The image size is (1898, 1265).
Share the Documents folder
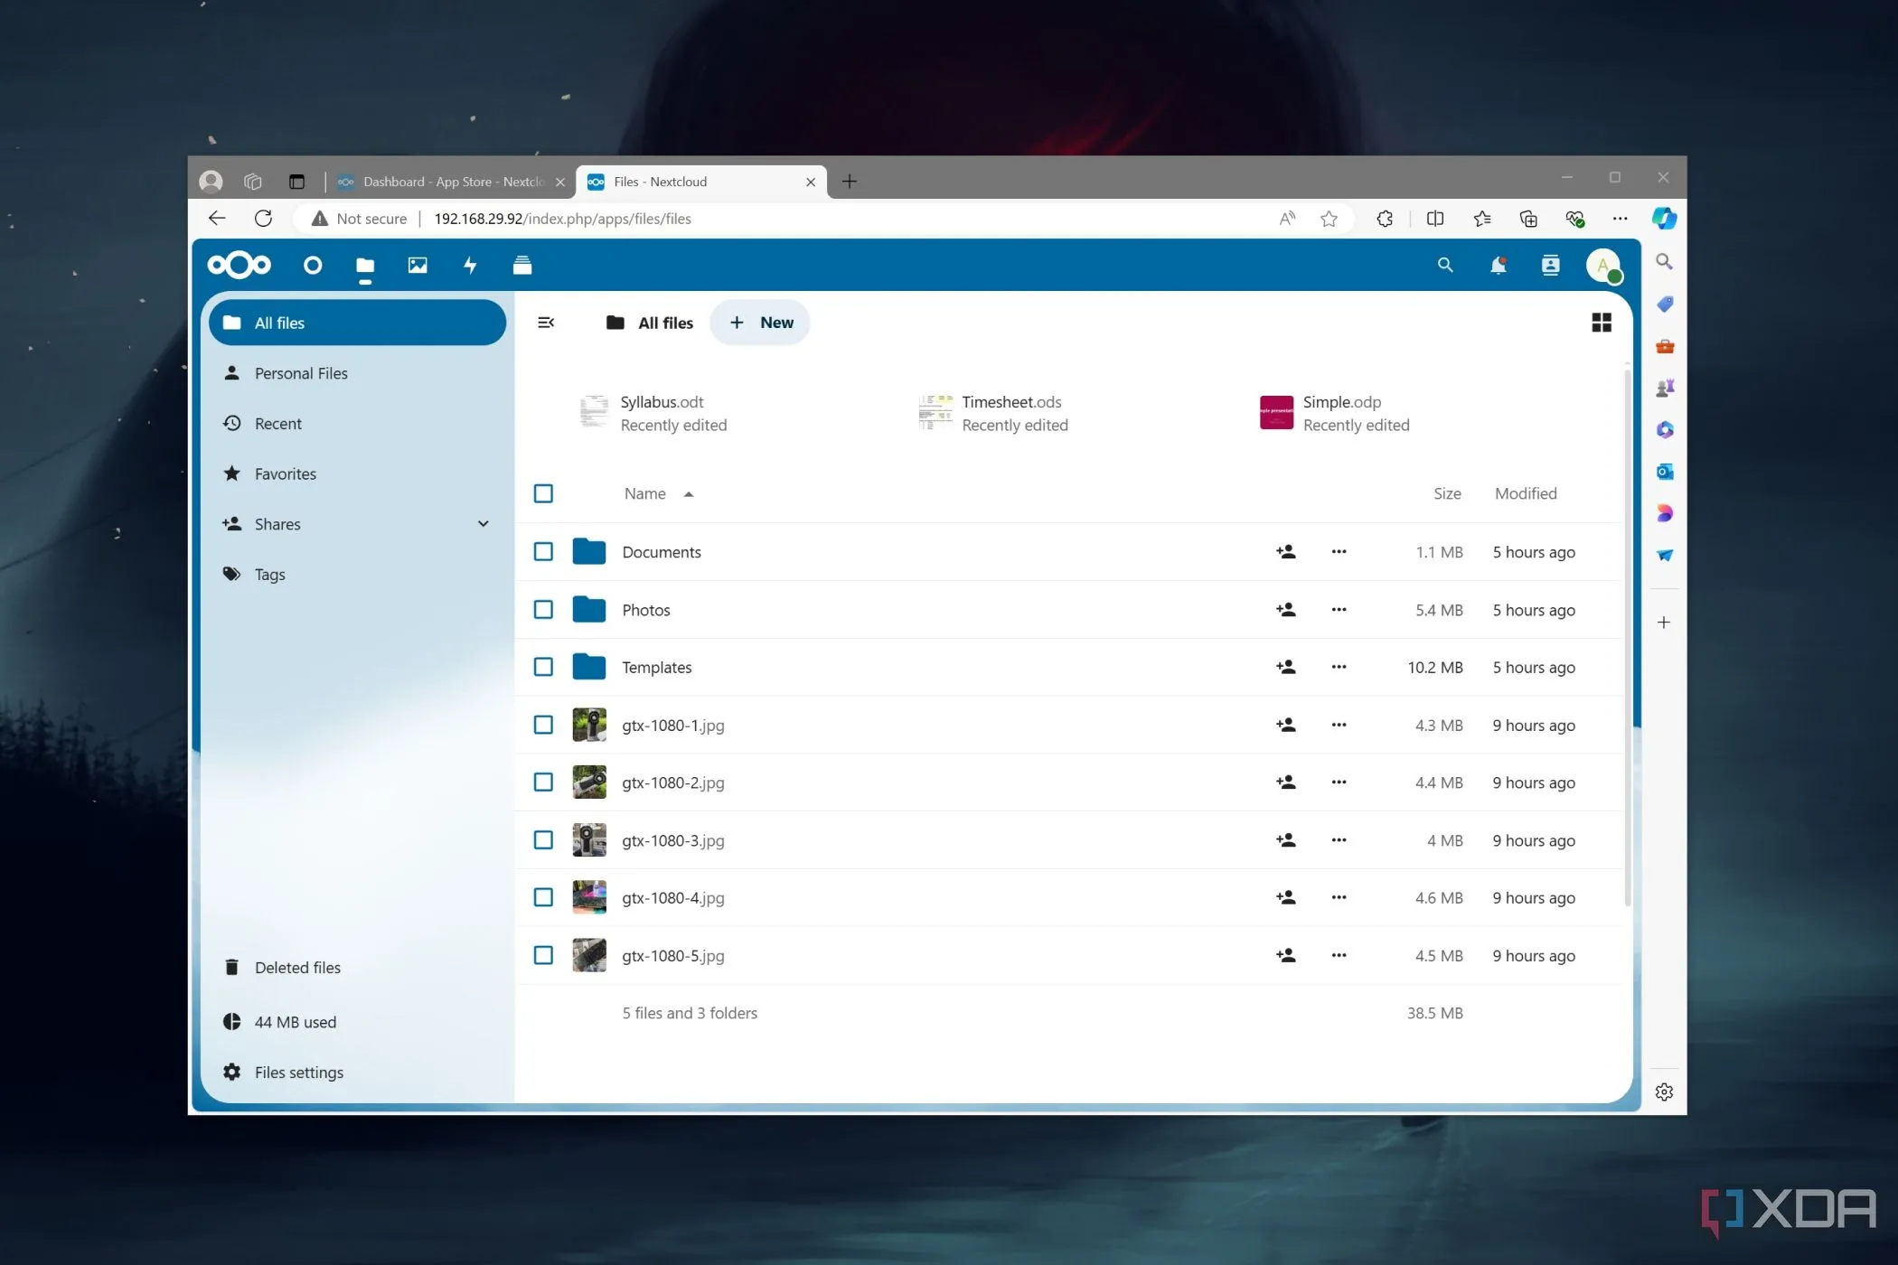(x=1285, y=551)
